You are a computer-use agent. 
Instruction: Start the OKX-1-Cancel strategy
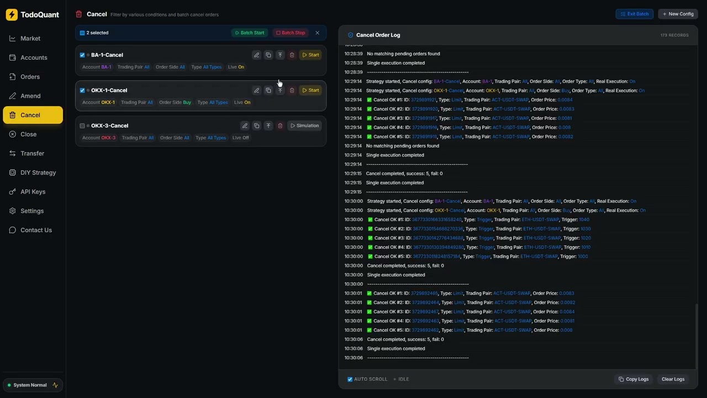310,91
